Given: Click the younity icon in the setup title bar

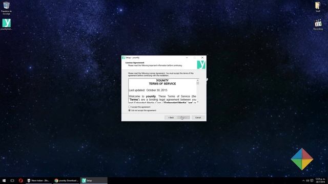Looking at the screenshot, I should pyautogui.click(x=124, y=58).
